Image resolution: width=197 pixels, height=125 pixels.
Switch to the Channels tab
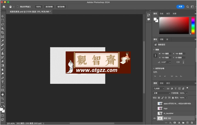(162, 83)
